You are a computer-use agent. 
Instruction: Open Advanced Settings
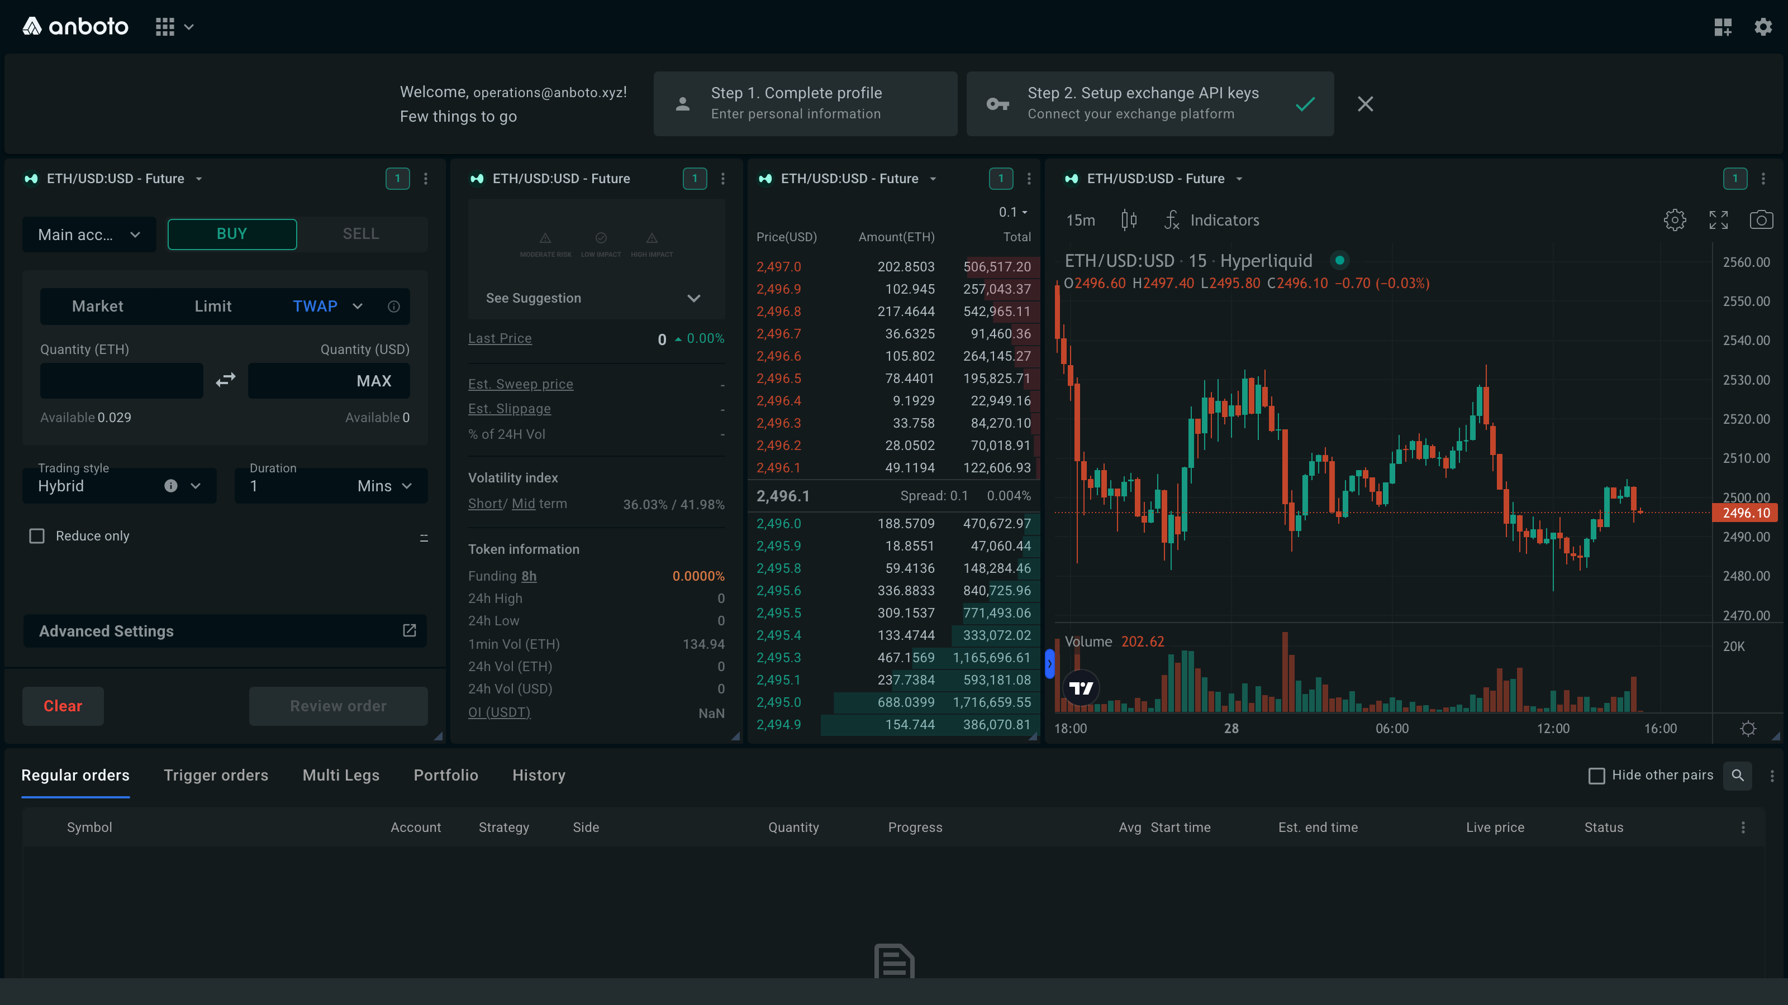click(x=225, y=630)
